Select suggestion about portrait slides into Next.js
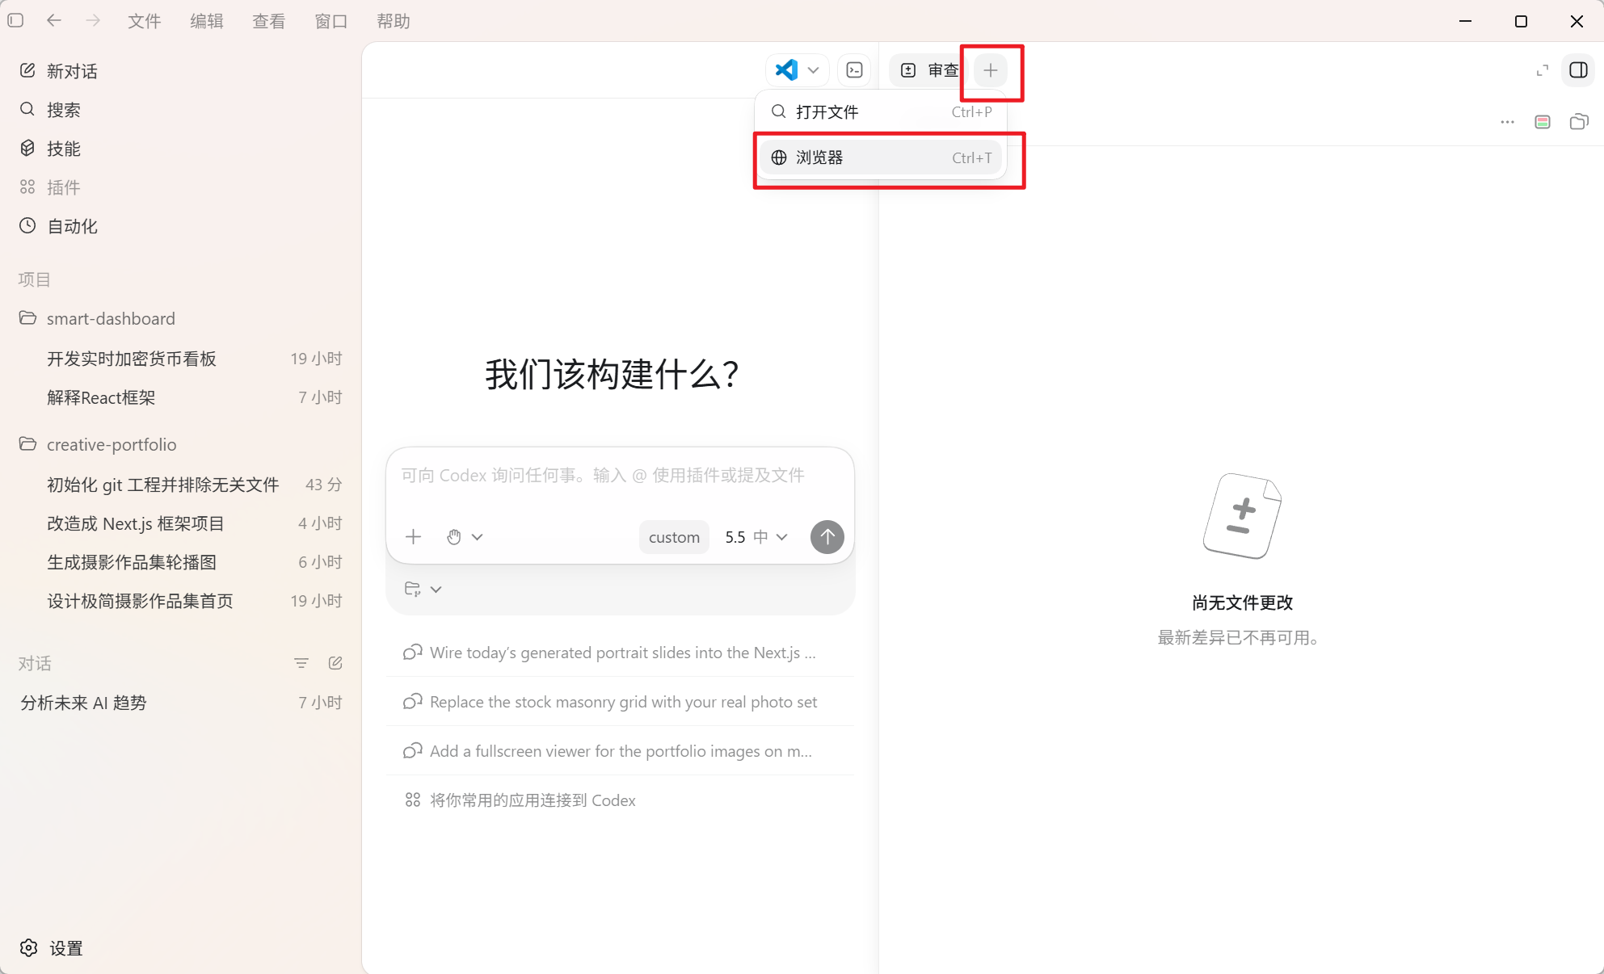1604x974 pixels. tap(620, 653)
